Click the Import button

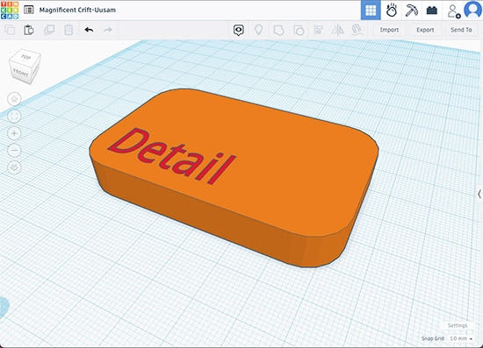pyautogui.click(x=389, y=30)
